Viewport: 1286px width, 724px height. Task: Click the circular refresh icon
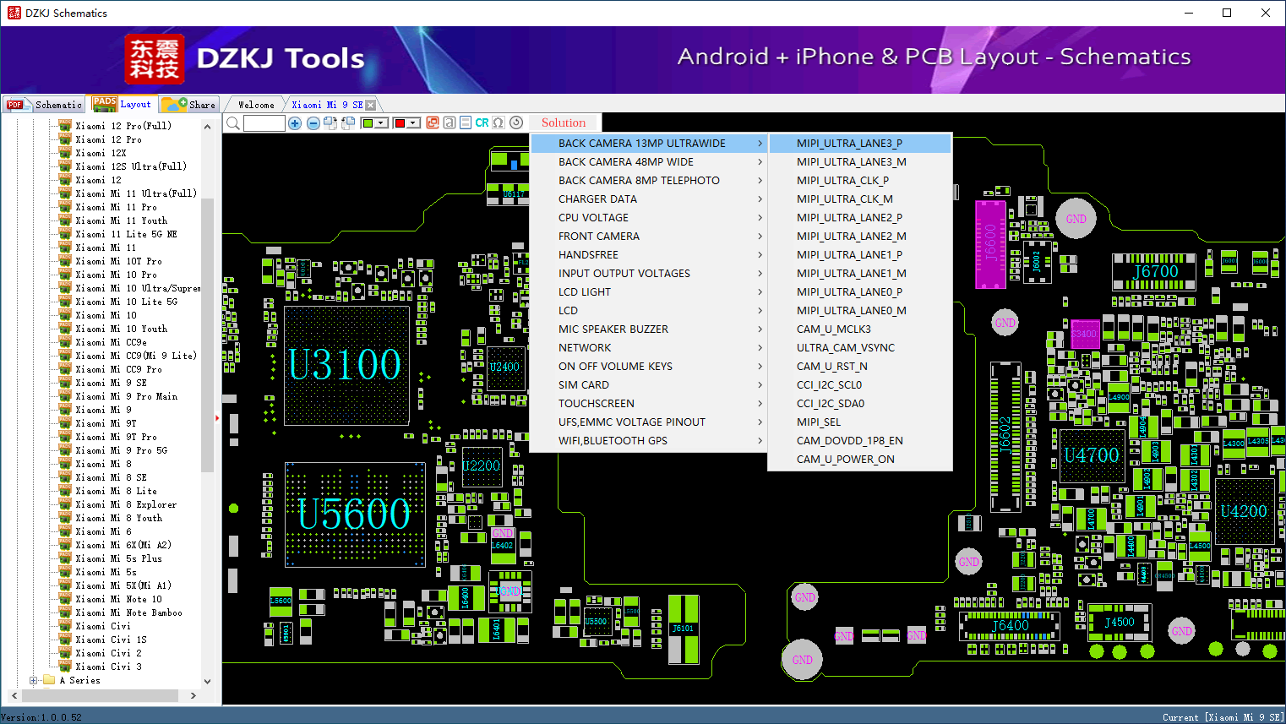516,122
